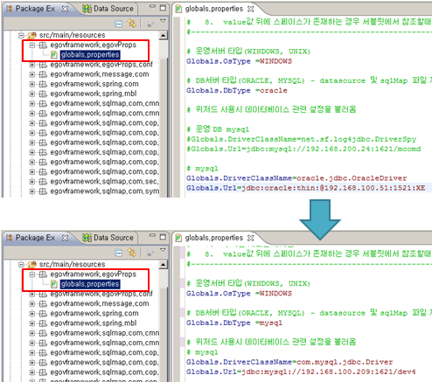Toggle Link with Editor in upper Package Explorer
Screen dimensions: 432x382
coord(132,24)
